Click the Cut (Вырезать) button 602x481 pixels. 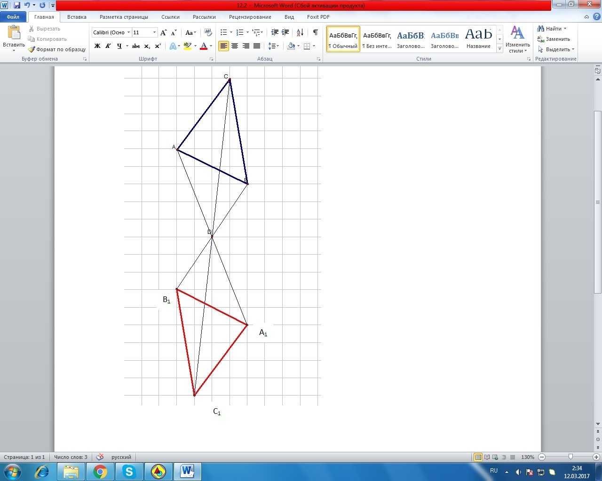click(x=44, y=29)
